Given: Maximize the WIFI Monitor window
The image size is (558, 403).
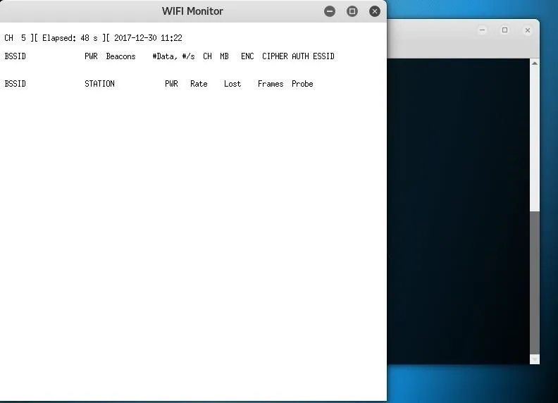Looking at the screenshot, I should (x=352, y=11).
